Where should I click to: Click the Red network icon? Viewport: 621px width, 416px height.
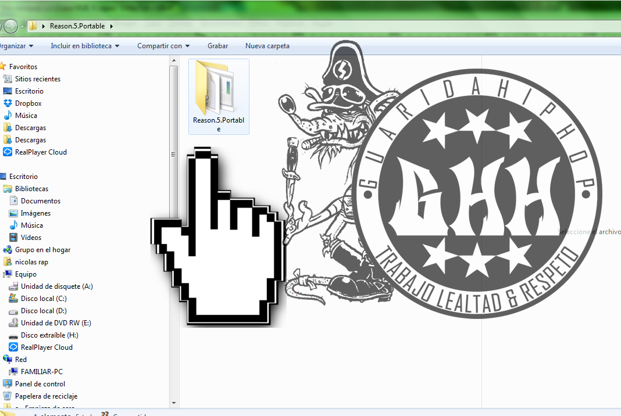pos(7,360)
